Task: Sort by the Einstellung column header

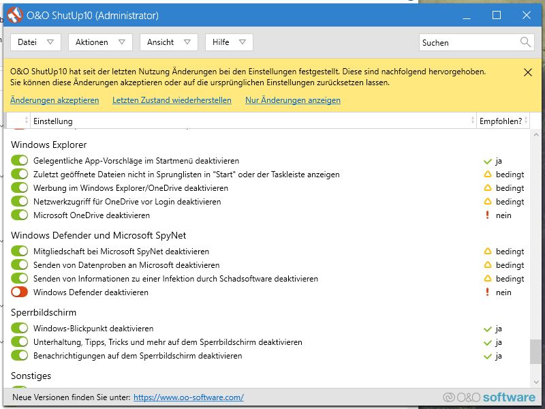Action: (x=253, y=121)
